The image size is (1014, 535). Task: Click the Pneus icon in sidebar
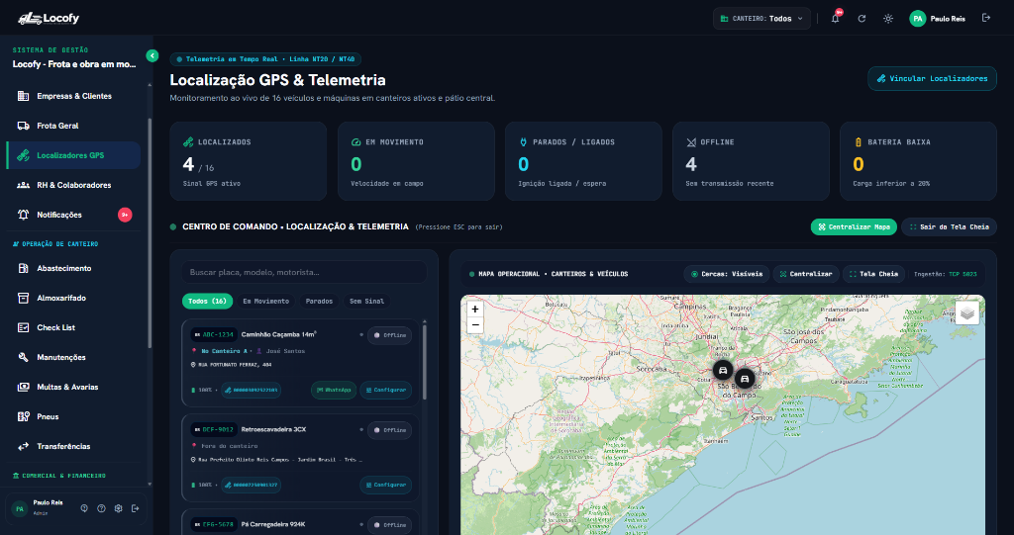coord(24,416)
